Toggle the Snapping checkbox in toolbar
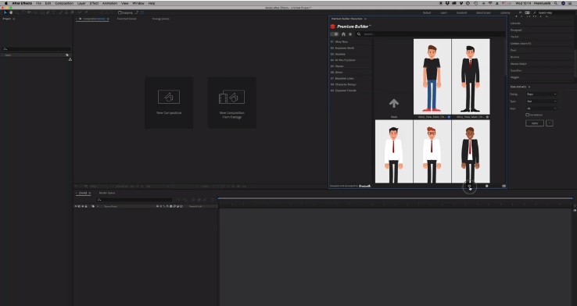Screen dimensions: 577x306 point(120,12)
